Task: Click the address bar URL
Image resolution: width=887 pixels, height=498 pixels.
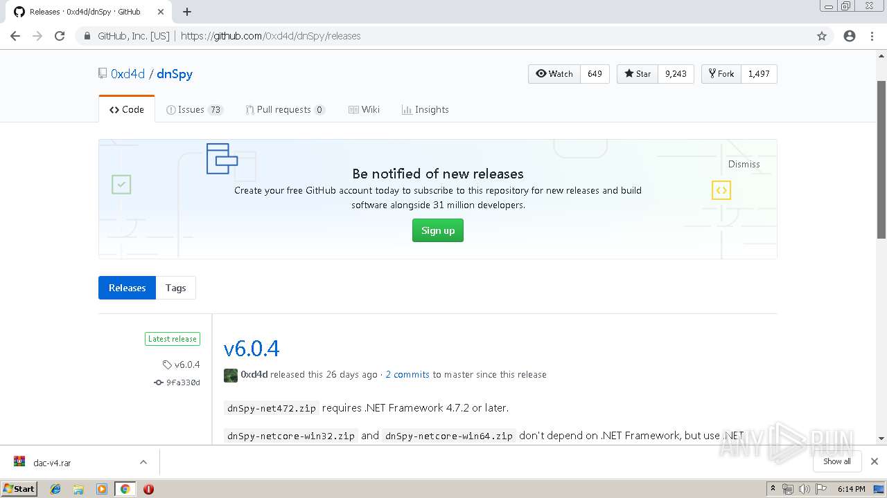Action: click(271, 36)
